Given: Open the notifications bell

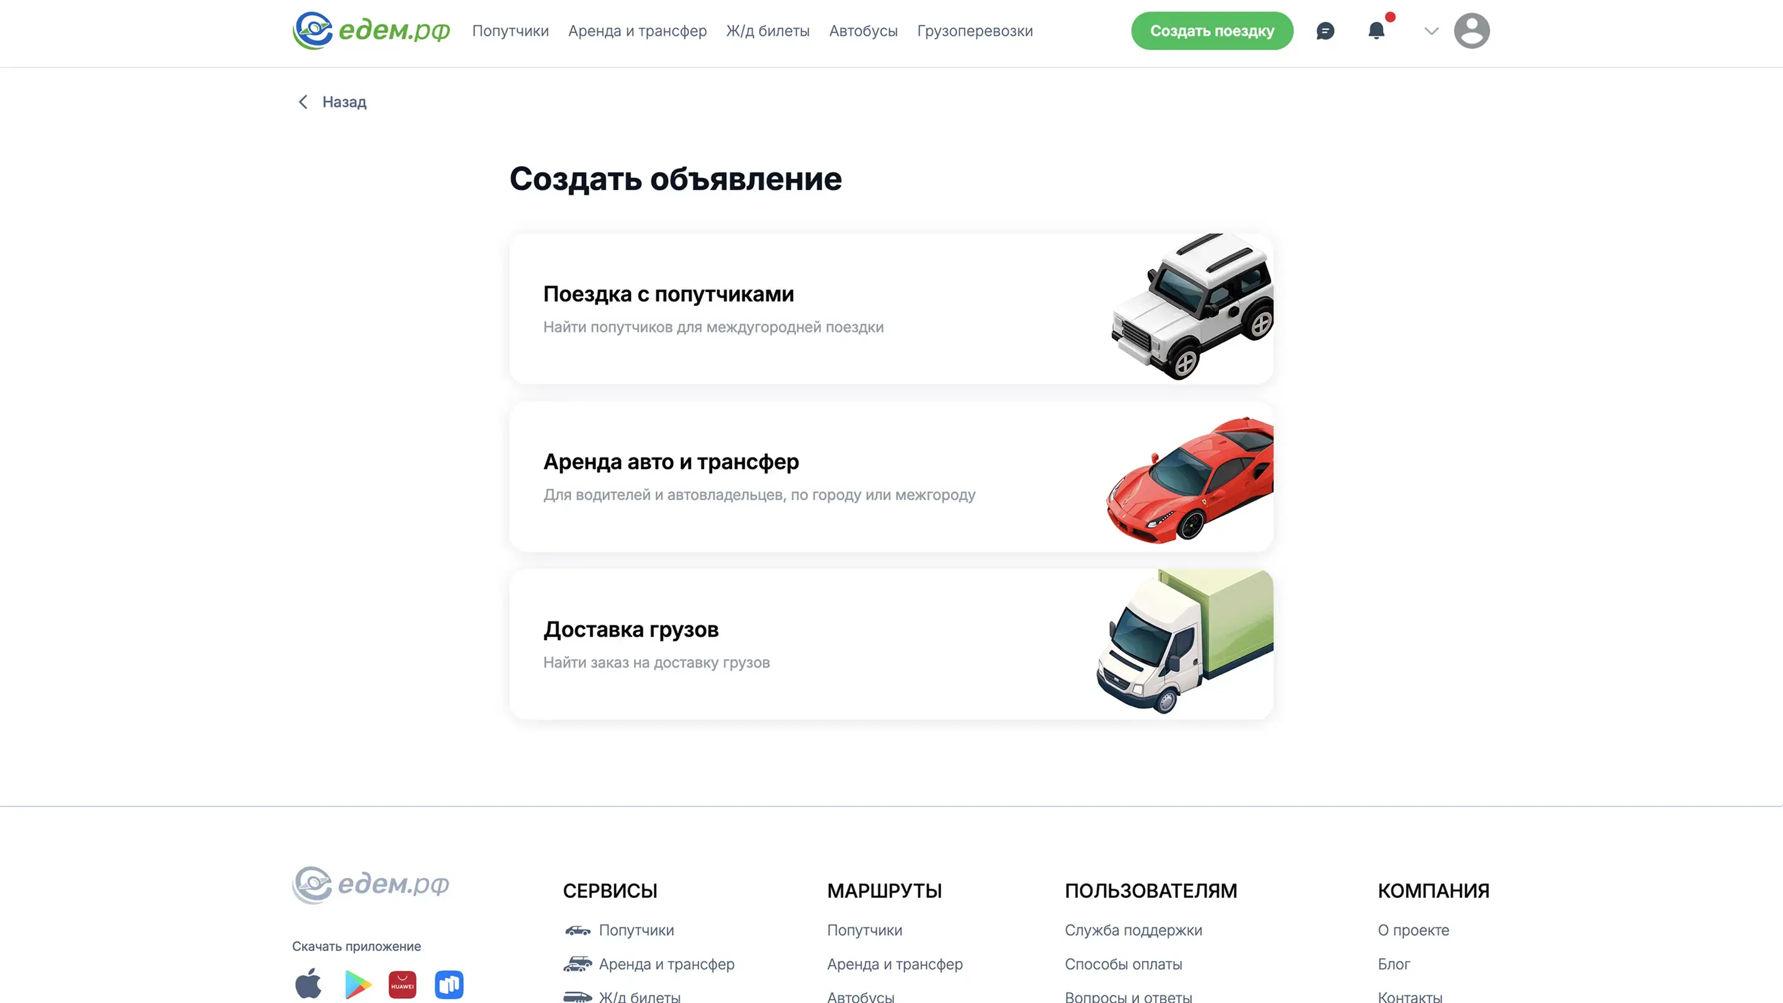Looking at the screenshot, I should [1376, 30].
